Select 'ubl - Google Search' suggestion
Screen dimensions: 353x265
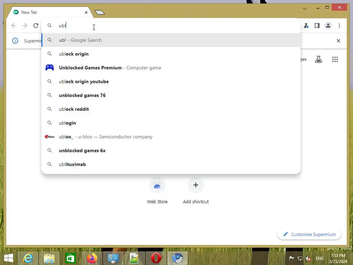(171, 40)
